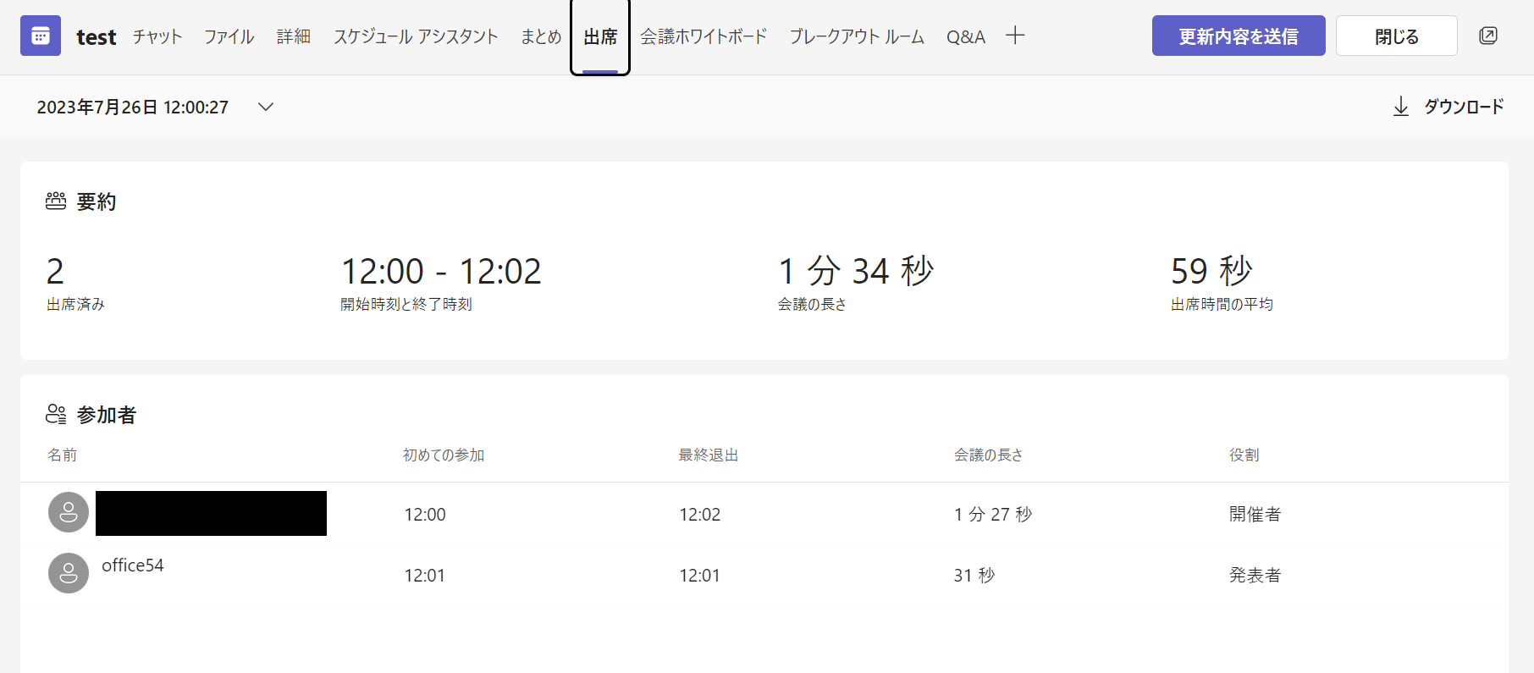
Task: Click the 開催者 role cell
Action: click(1255, 514)
